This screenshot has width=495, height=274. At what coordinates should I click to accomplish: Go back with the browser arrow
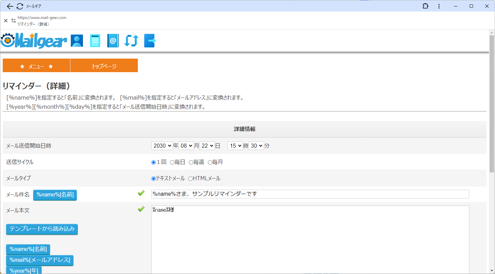(10, 6)
